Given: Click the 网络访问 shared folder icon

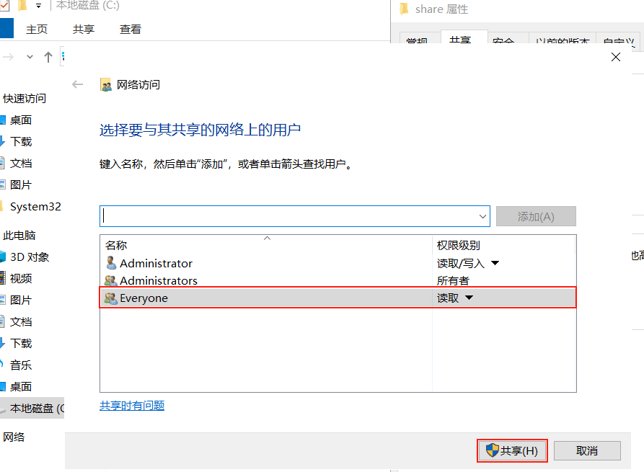Looking at the screenshot, I should (105, 84).
